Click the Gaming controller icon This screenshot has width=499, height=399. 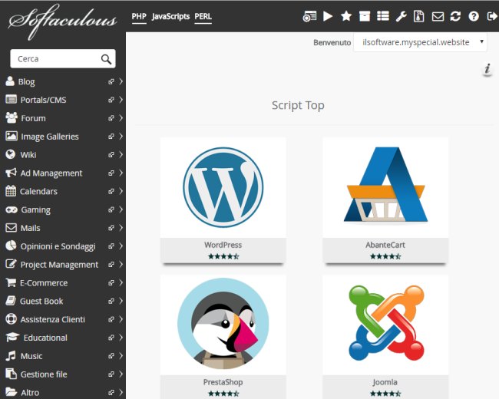click(12, 209)
